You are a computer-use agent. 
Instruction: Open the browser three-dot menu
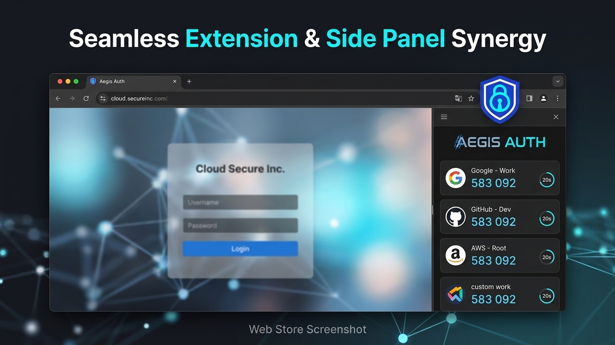(x=558, y=98)
